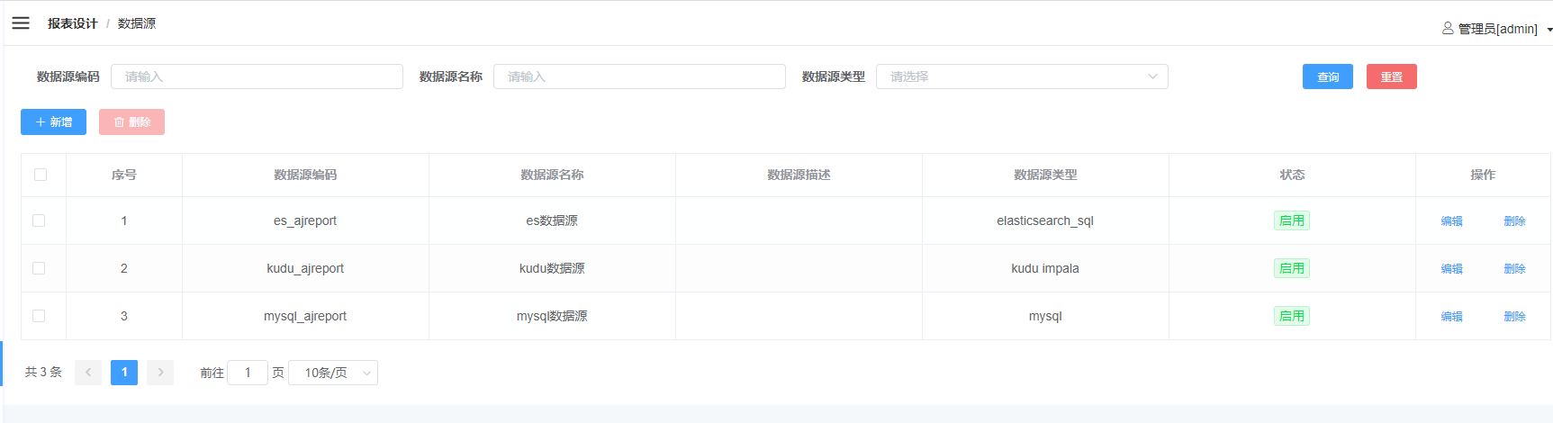Click the 序号 column header
1553x423 pixels.
tap(124, 175)
